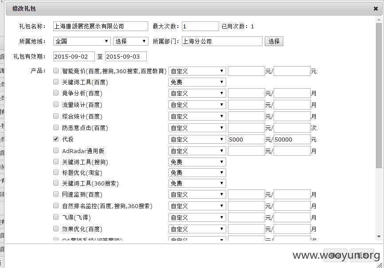
Task: Click start date field 2015-09-02
Action: tap(74, 56)
